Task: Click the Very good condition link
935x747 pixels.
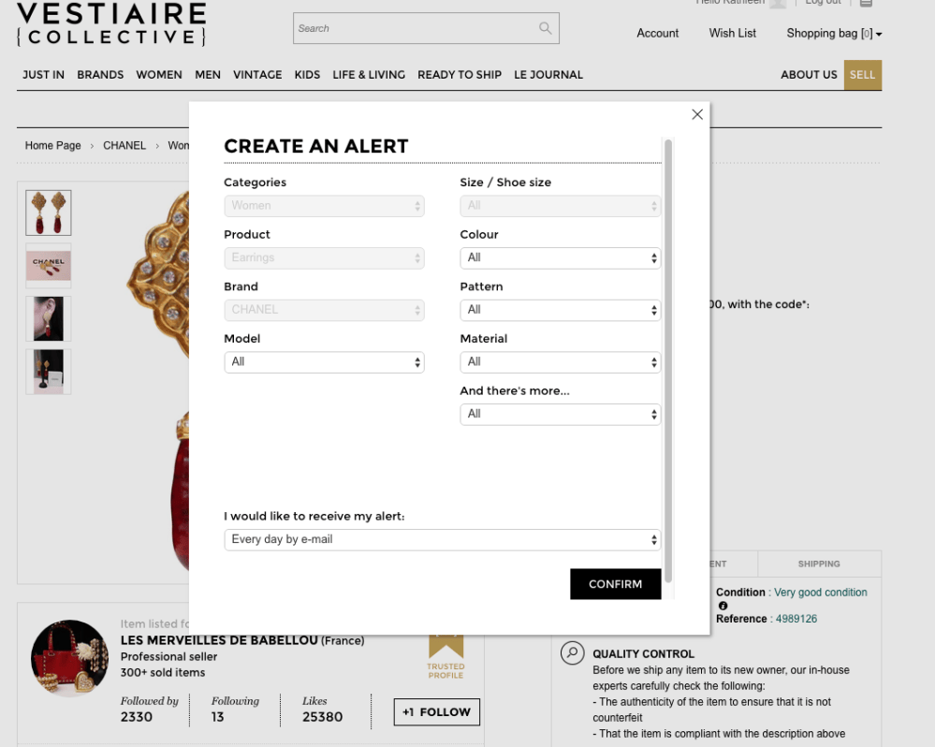Action: click(x=821, y=592)
